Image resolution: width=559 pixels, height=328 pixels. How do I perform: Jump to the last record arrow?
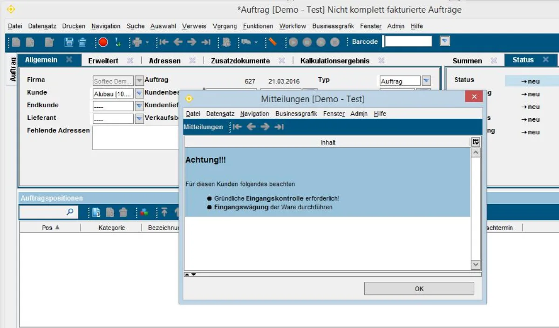tap(205, 42)
